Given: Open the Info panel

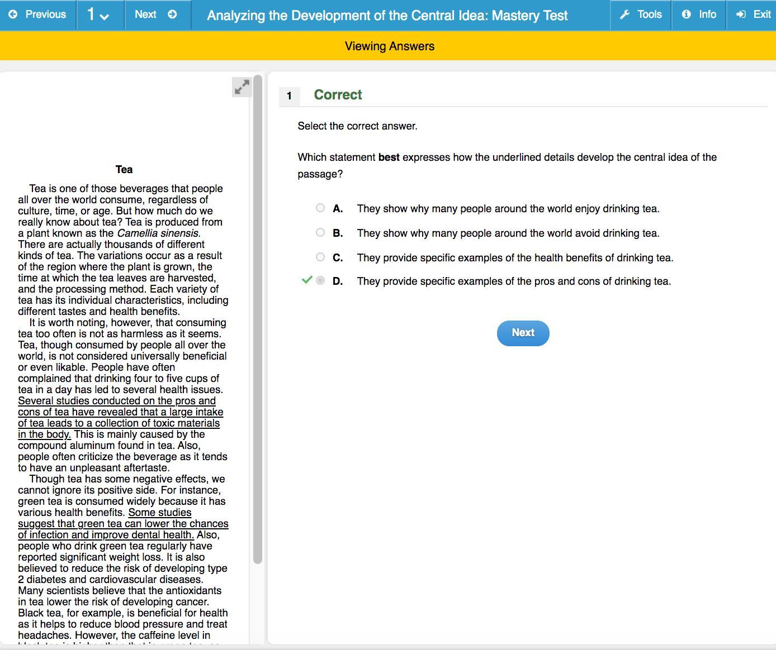Looking at the screenshot, I should [699, 15].
